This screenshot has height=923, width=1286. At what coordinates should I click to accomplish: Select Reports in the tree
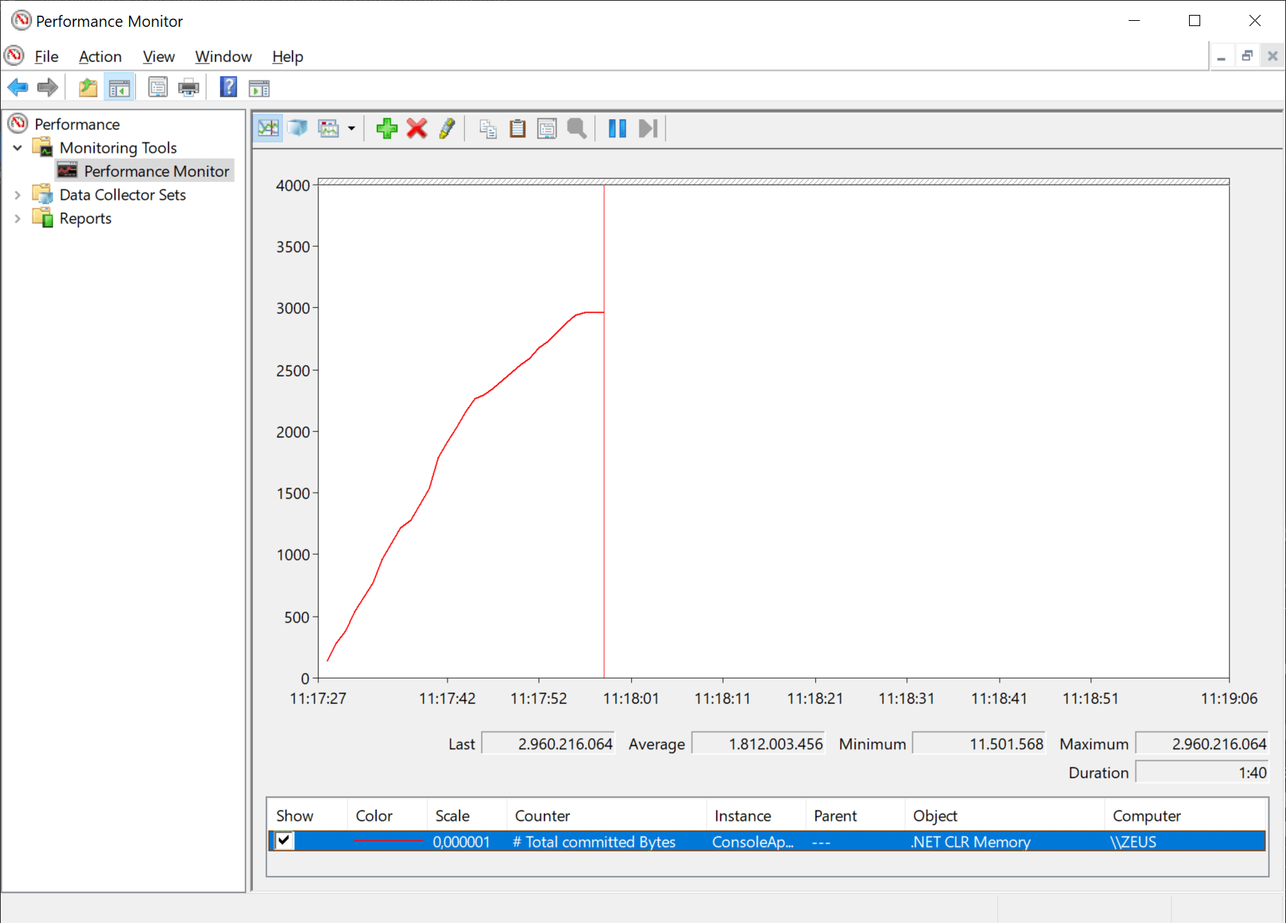tap(85, 218)
